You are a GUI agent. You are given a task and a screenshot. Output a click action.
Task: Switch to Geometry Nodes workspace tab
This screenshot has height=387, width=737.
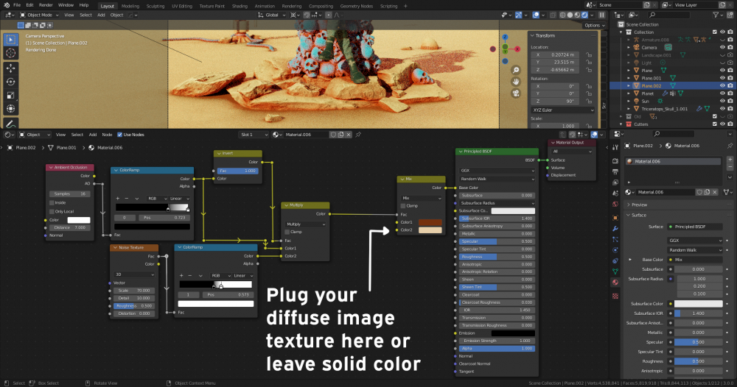(356, 6)
